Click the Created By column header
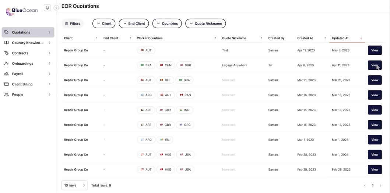This screenshot has width=390, height=193. click(x=276, y=38)
